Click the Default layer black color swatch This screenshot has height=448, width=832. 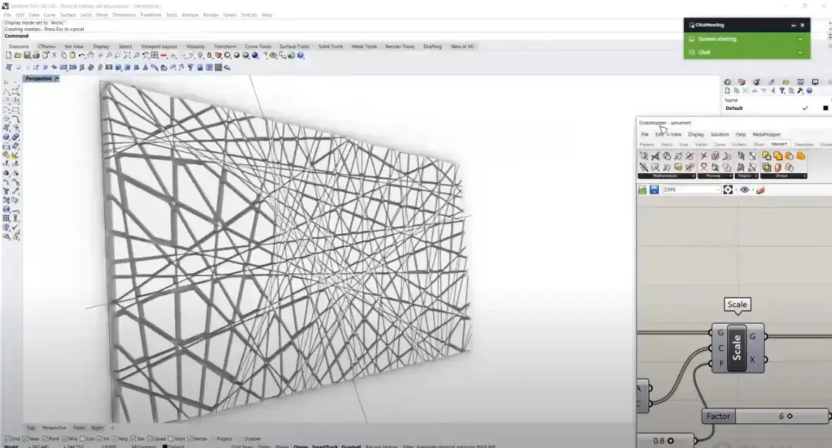[825, 108]
